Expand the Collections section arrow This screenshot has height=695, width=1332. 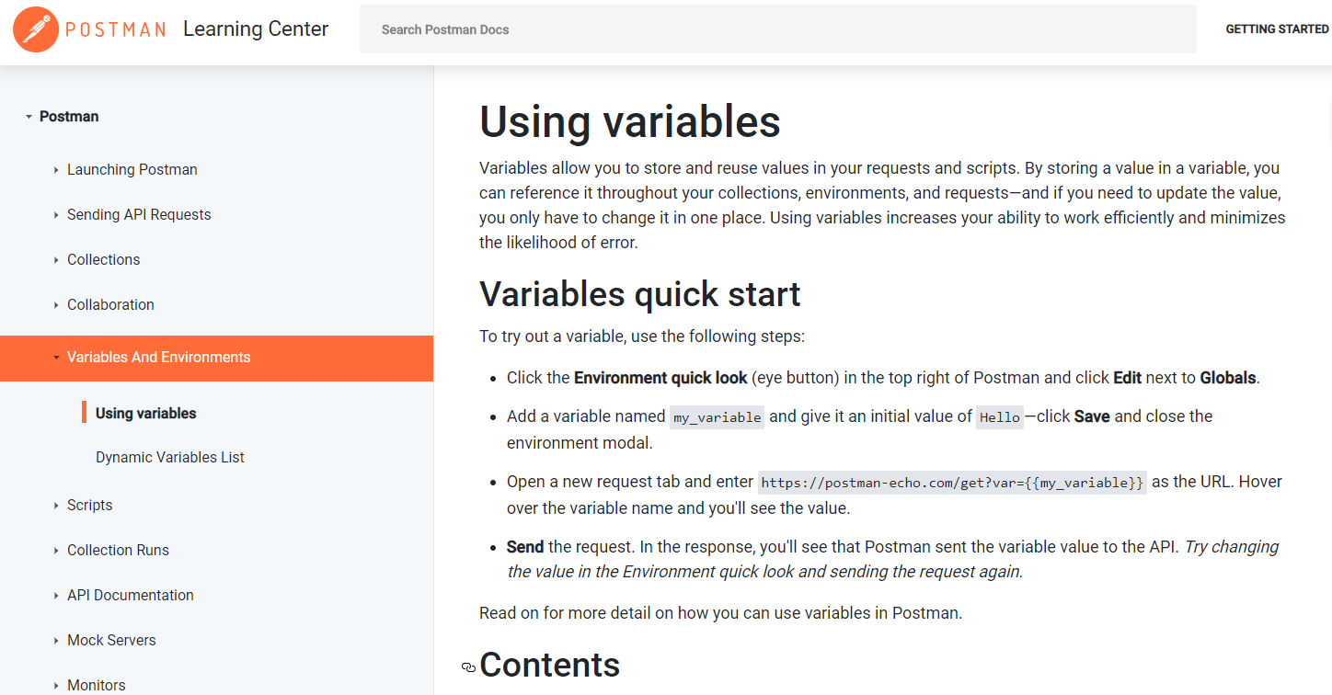tap(57, 260)
